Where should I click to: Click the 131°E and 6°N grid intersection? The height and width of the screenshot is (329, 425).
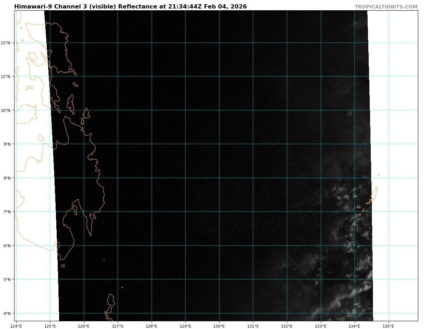click(253, 246)
